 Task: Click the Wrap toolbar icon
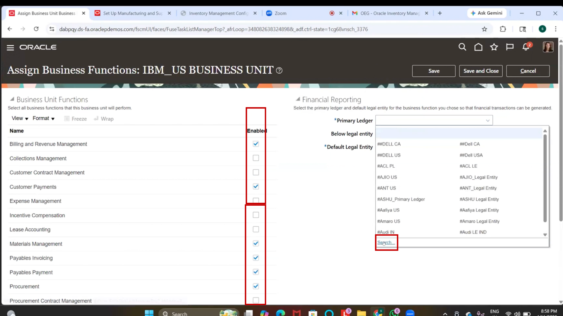click(104, 119)
